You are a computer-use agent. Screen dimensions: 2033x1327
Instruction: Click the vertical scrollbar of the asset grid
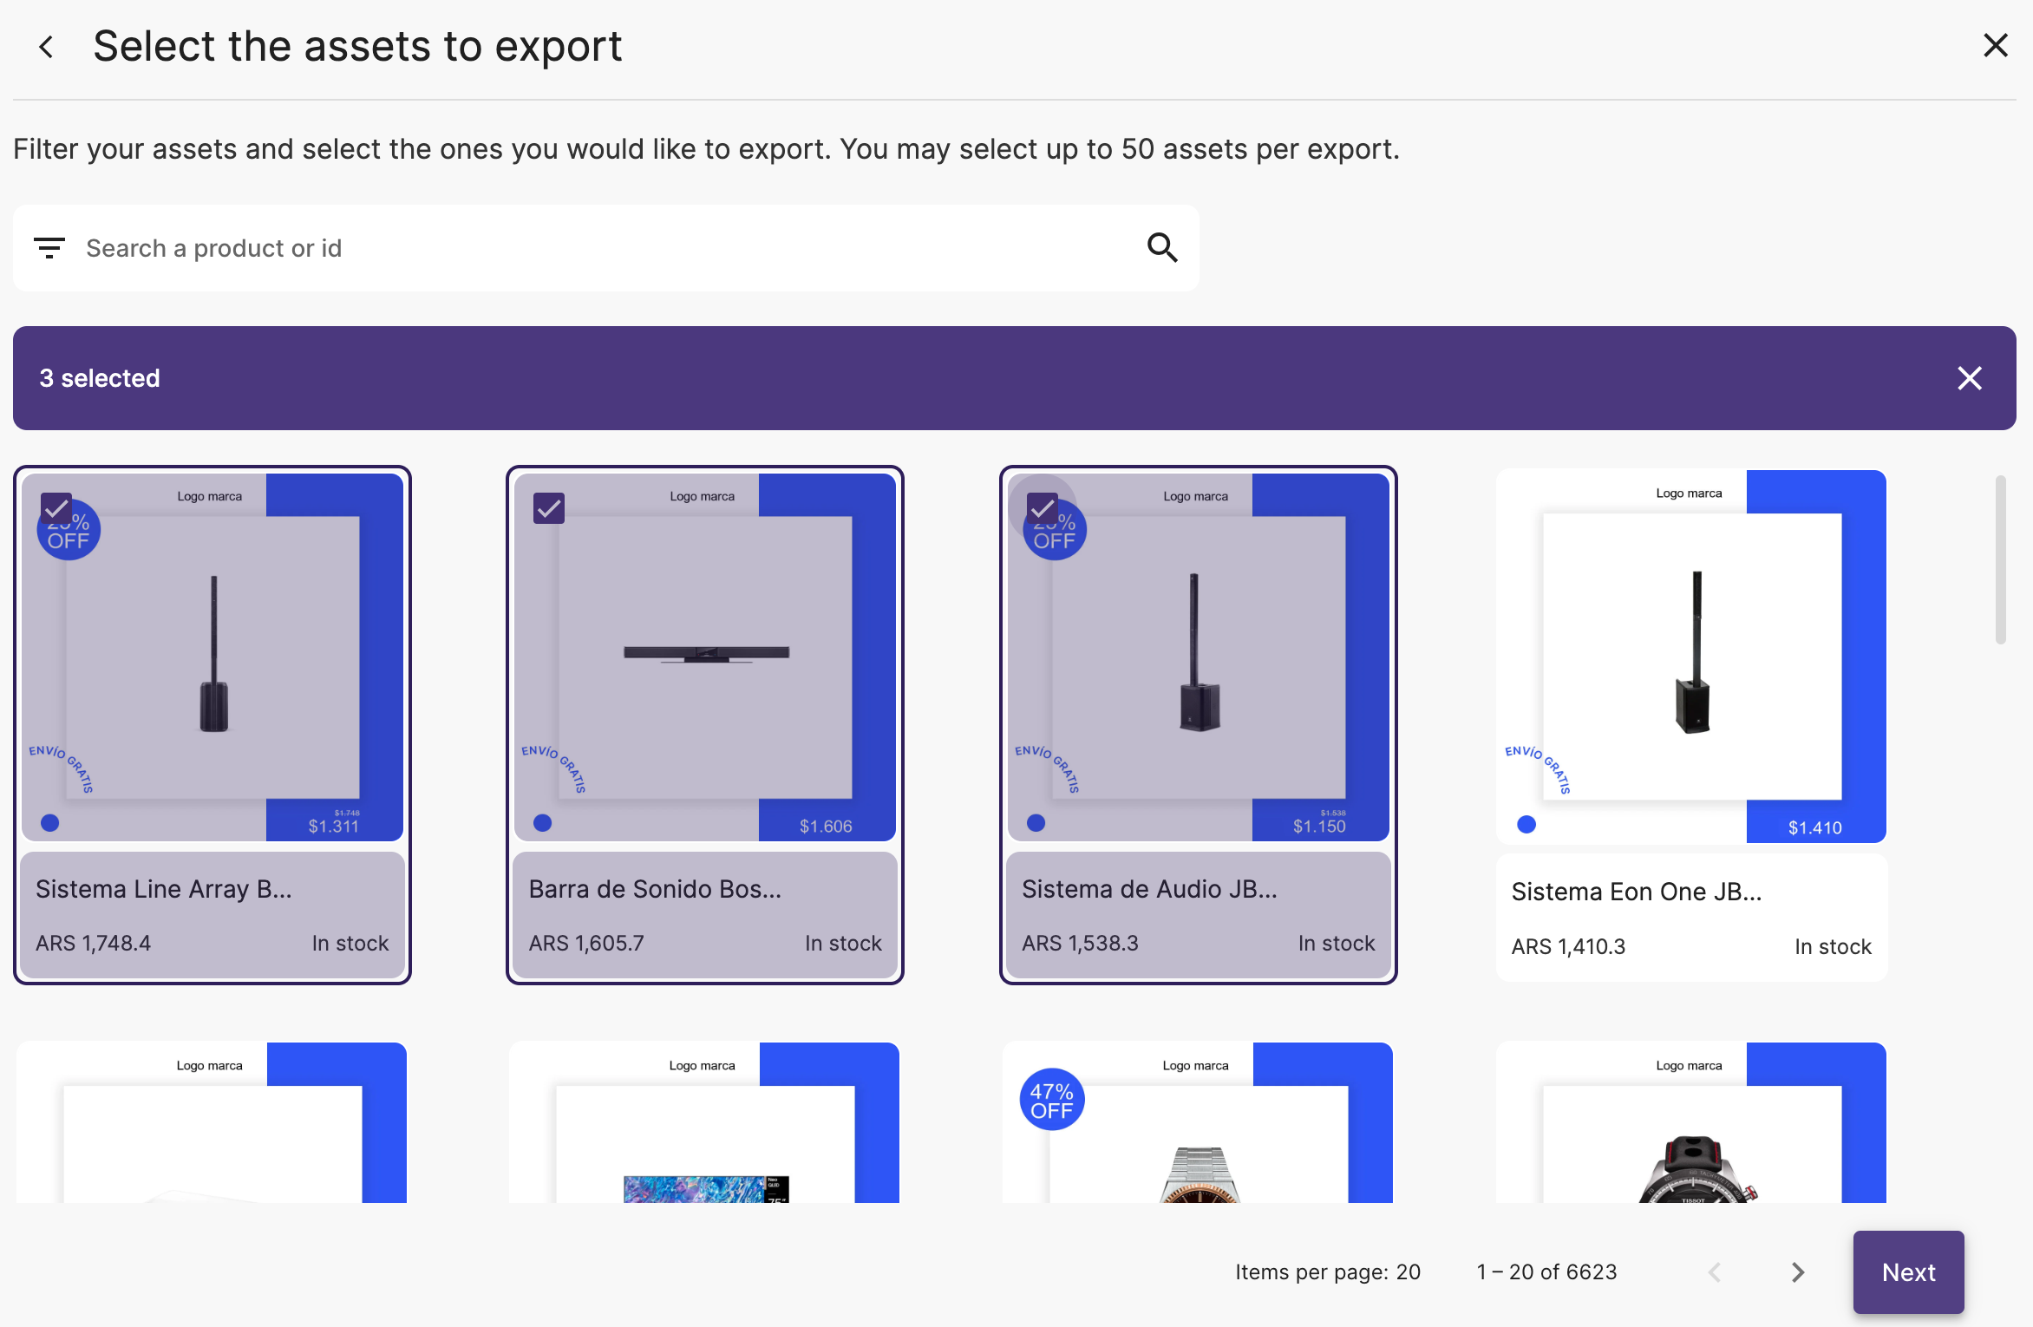(x=2000, y=559)
